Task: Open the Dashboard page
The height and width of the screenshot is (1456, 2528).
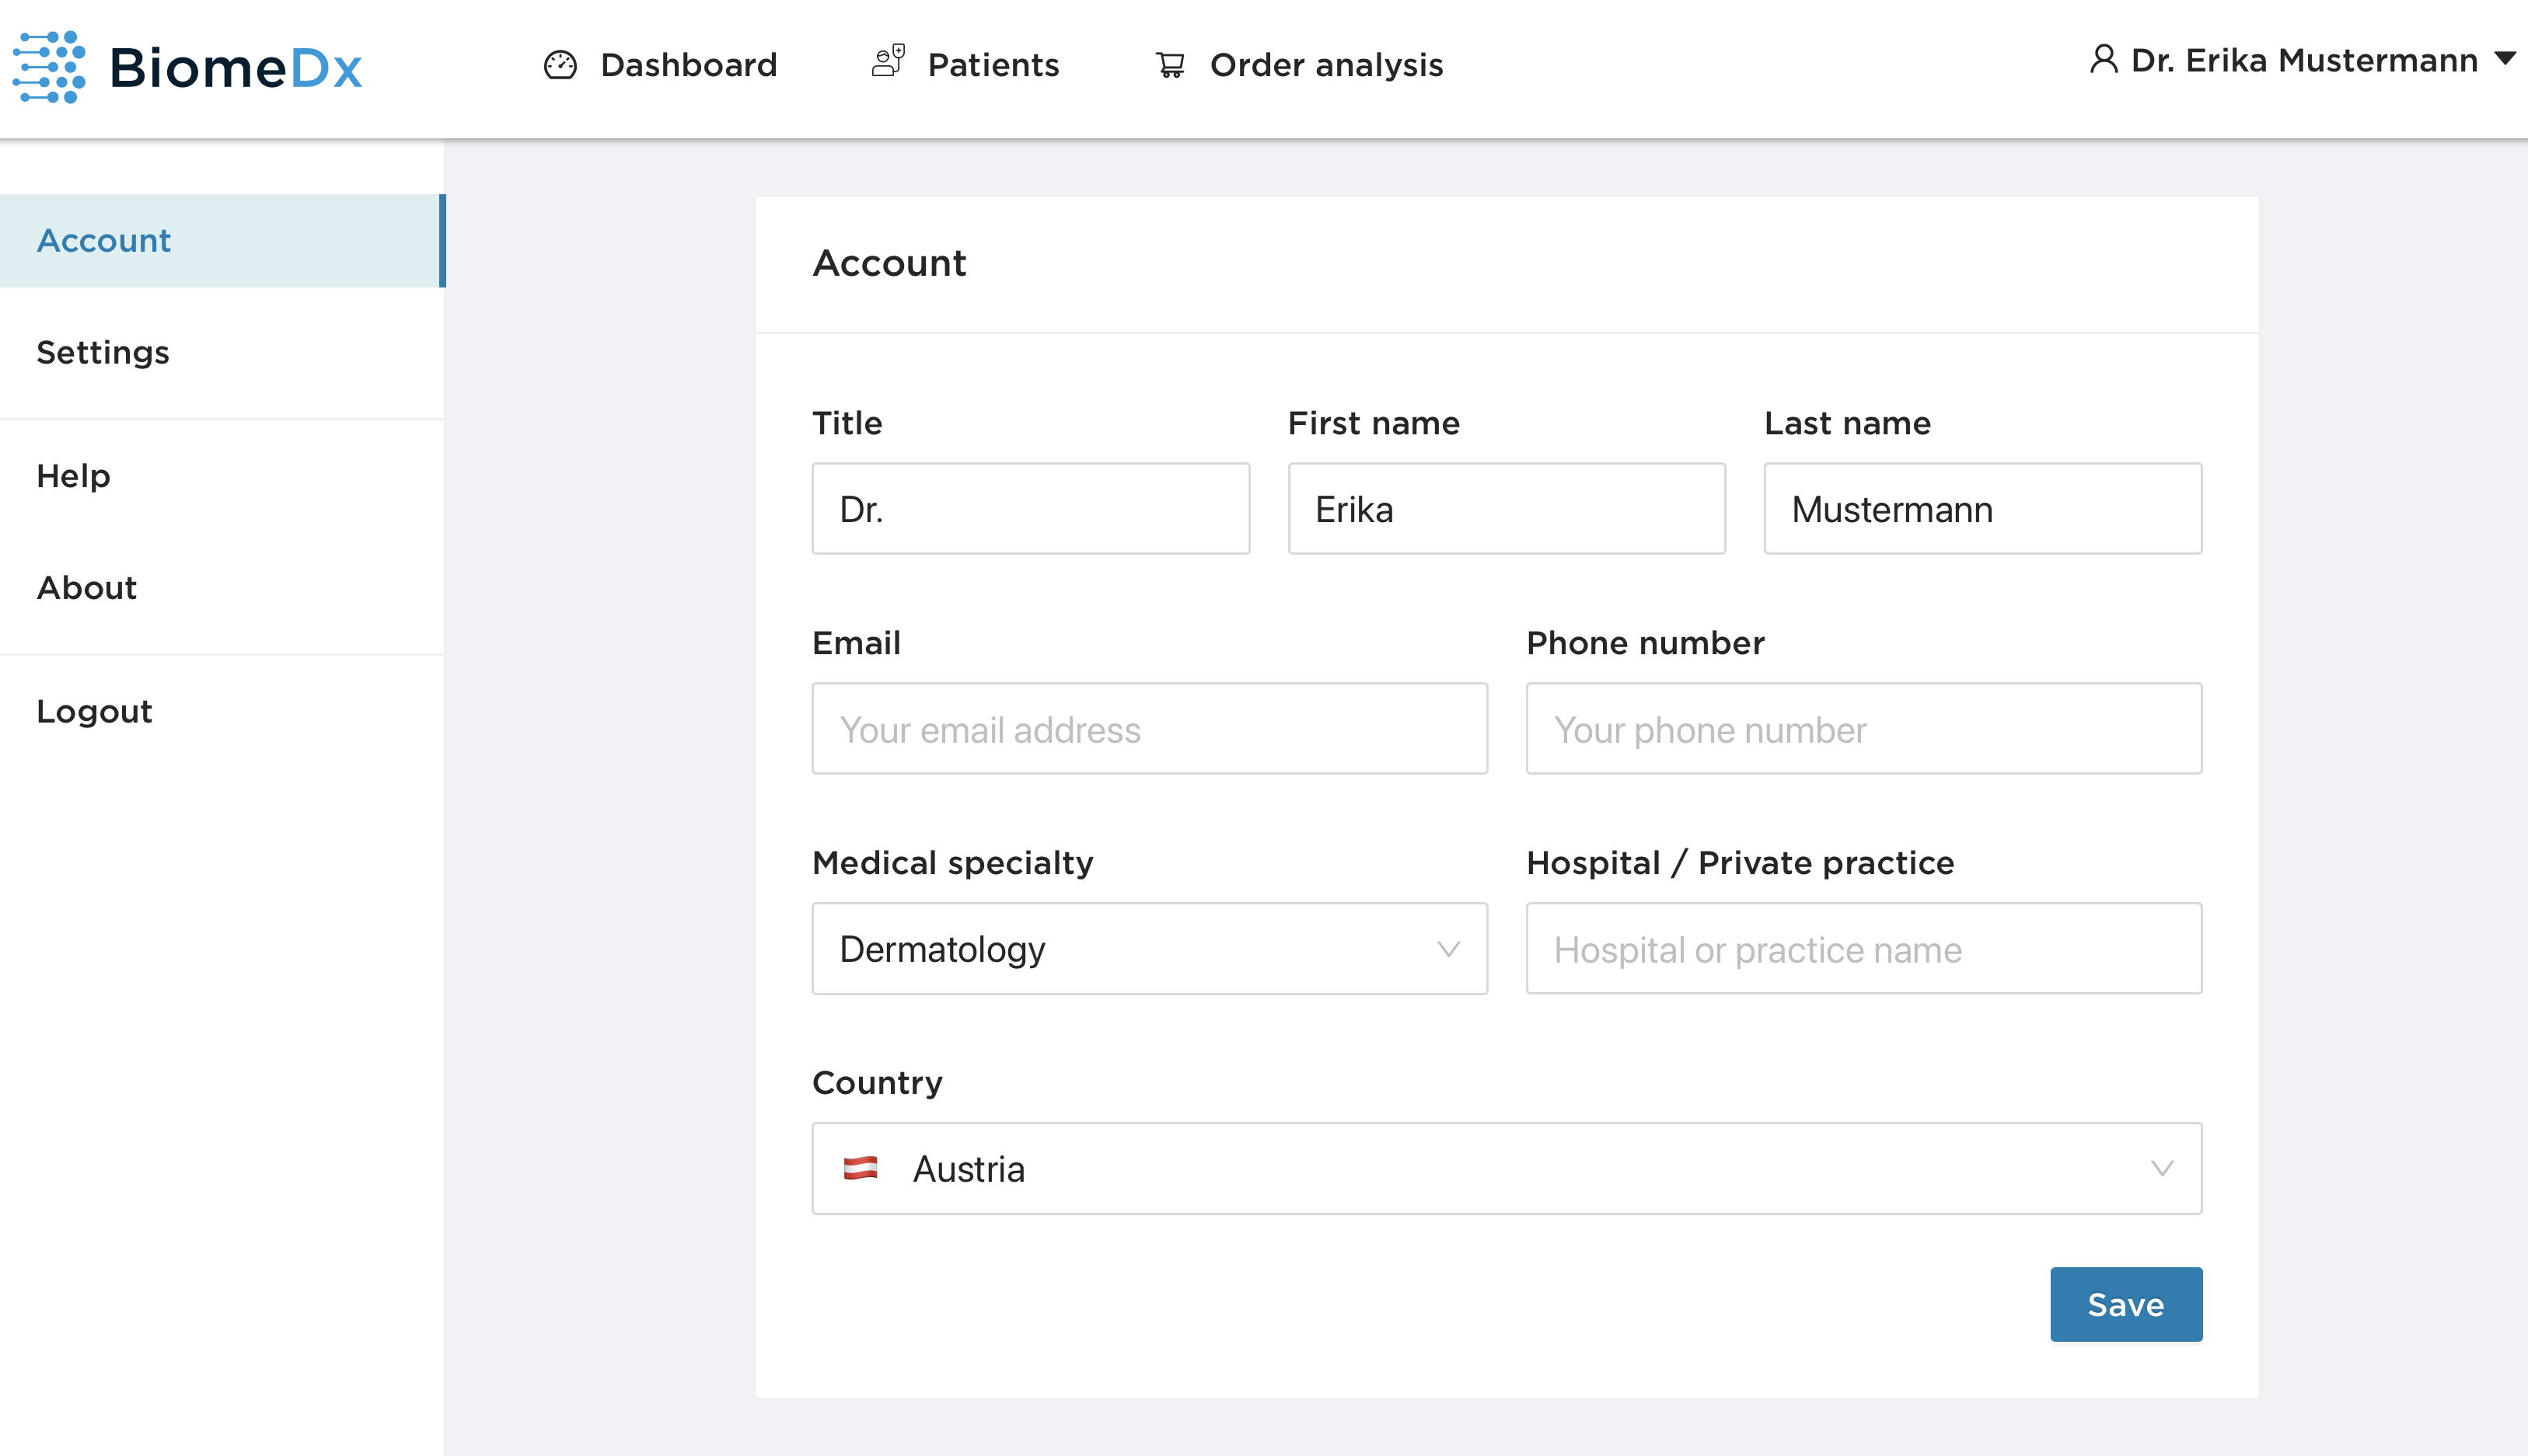Action: click(660, 65)
